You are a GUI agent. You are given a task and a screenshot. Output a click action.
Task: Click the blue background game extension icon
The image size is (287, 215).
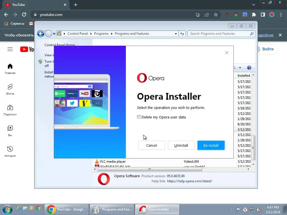click(x=245, y=15)
